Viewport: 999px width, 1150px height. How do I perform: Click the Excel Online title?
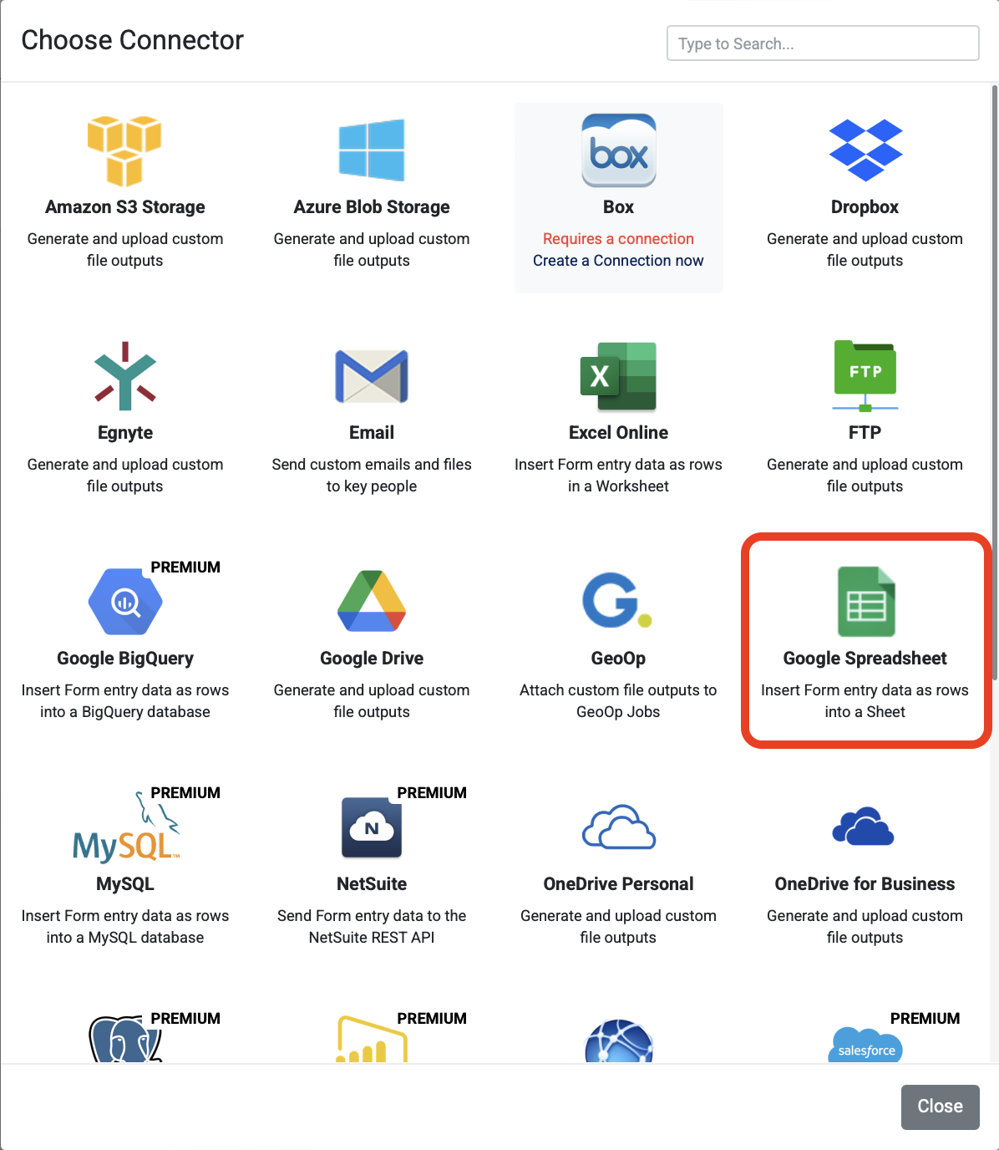coord(618,433)
